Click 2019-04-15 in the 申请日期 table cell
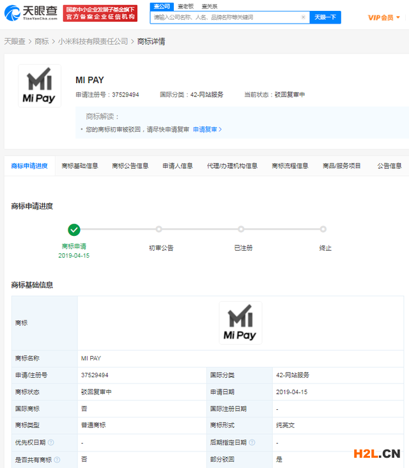Image resolution: width=409 pixels, height=468 pixels. (x=291, y=392)
